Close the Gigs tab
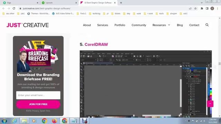This screenshot has width=221, height=124. coord(38,3)
